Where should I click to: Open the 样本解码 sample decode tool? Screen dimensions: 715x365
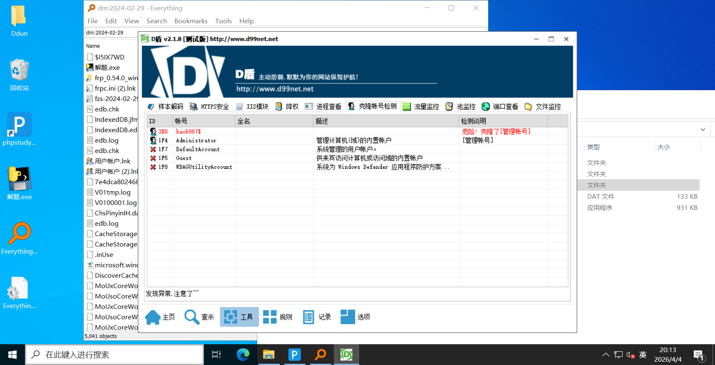pyautogui.click(x=166, y=106)
